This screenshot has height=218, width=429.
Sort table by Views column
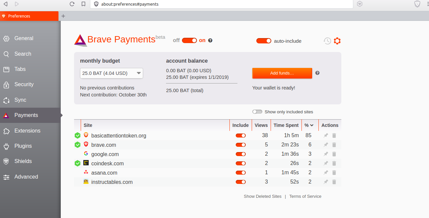pyautogui.click(x=261, y=125)
